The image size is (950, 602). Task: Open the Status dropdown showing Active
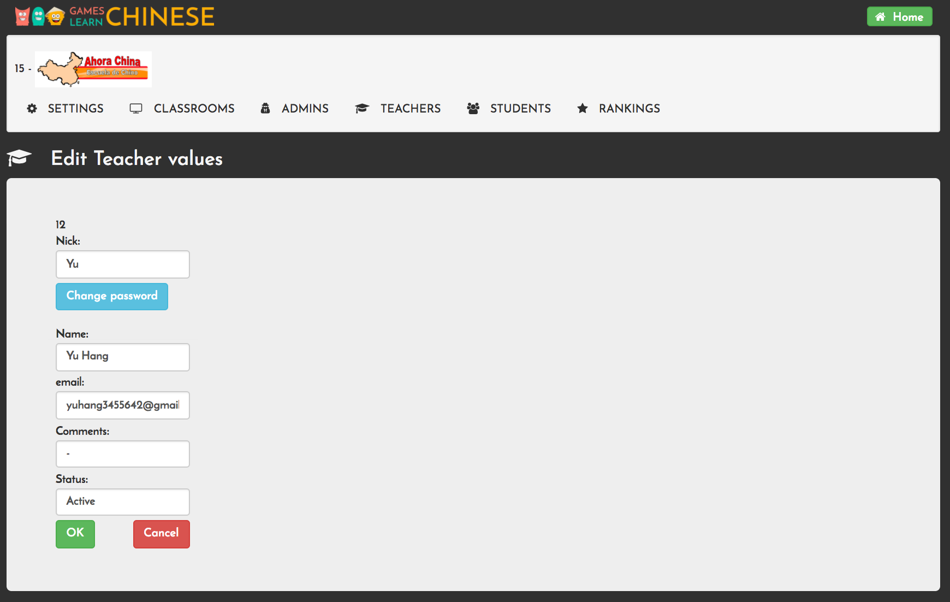click(123, 501)
